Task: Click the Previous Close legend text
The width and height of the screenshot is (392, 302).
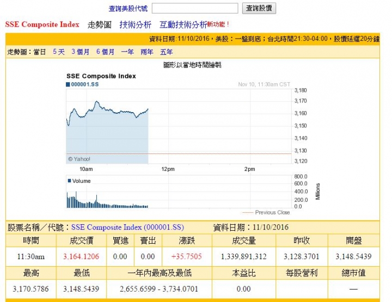Action: click(x=272, y=213)
